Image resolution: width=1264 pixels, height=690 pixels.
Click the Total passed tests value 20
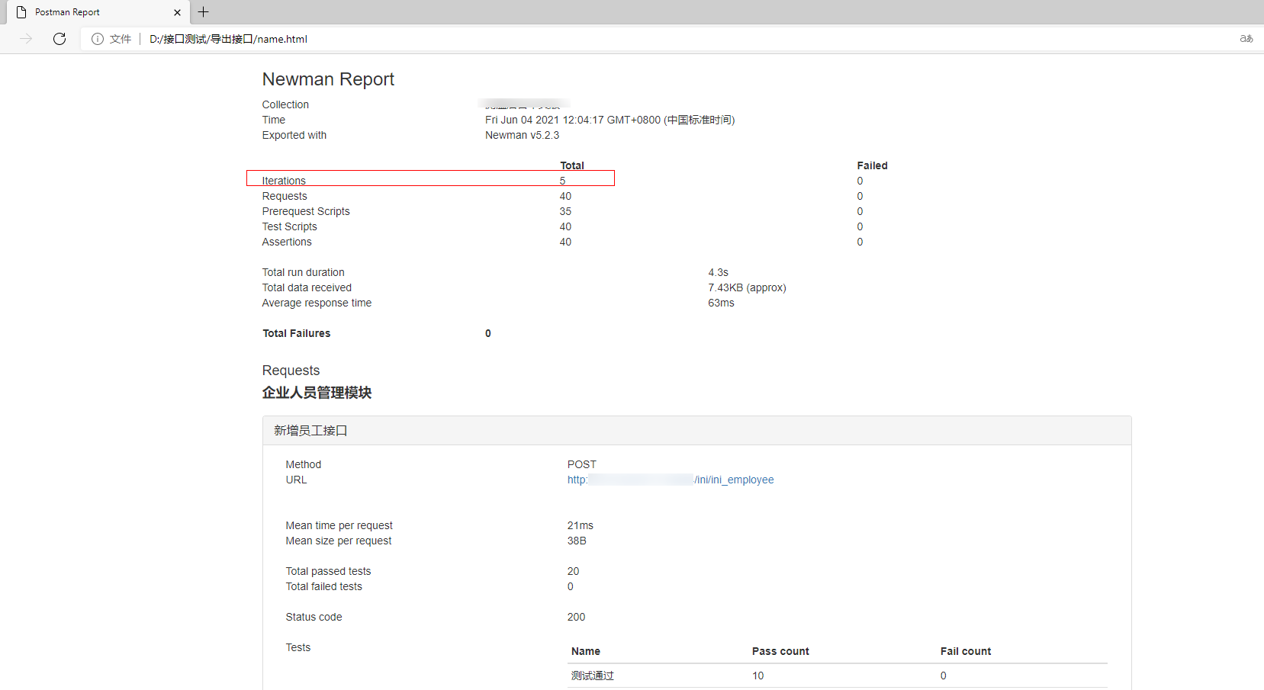point(574,571)
